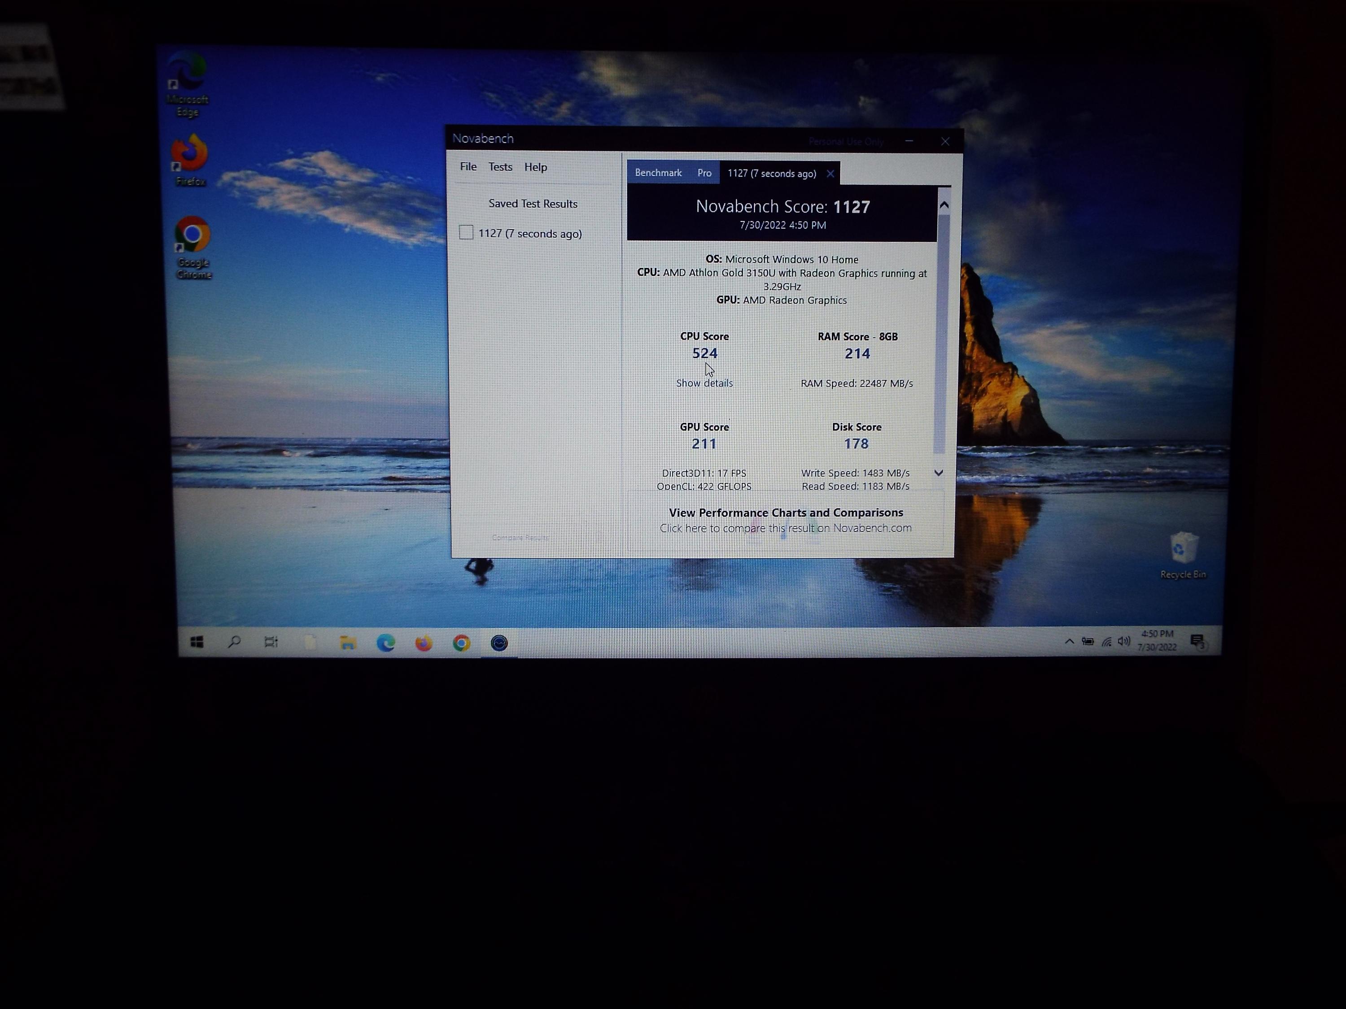Switch to the Benchmark tab
This screenshot has width=1346, height=1009.
658,174
